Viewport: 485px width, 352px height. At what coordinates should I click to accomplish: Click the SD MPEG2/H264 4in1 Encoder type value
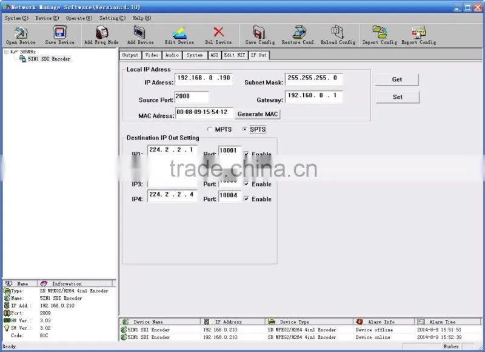(74, 291)
